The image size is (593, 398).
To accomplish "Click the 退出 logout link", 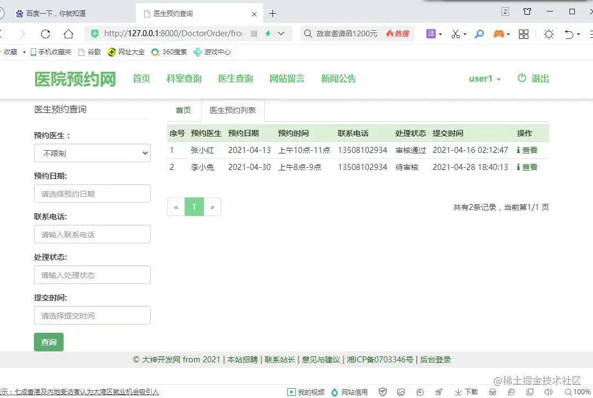I will click(533, 78).
